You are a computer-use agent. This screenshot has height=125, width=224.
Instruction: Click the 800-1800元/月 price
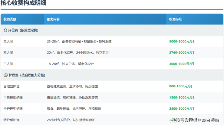(181, 86)
